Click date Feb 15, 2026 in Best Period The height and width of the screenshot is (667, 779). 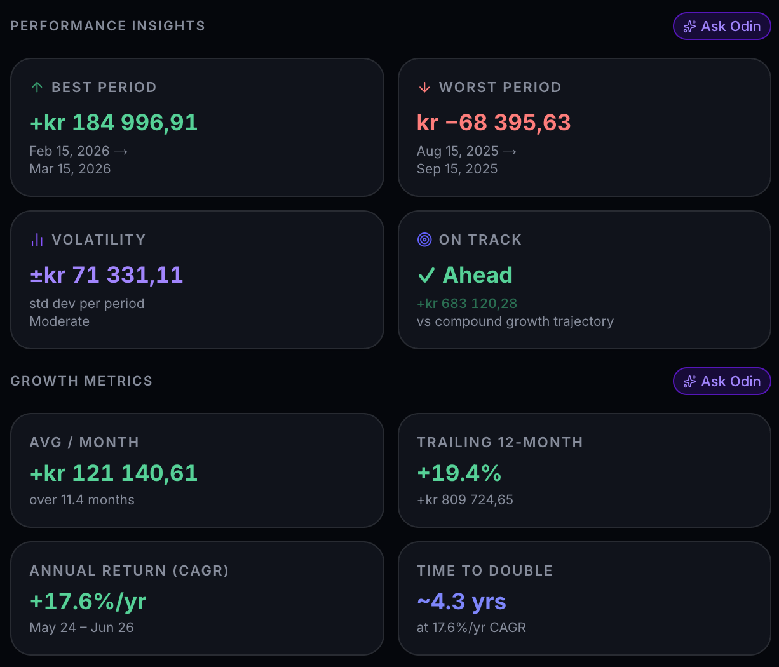[69, 151]
